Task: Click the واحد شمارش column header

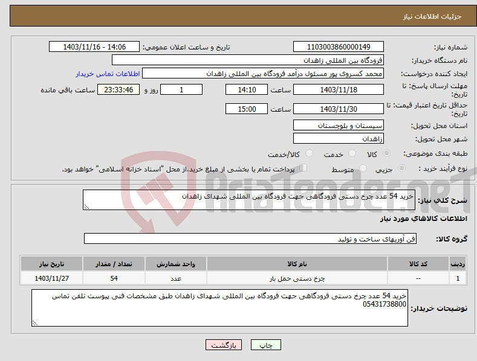Action: (x=176, y=264)
